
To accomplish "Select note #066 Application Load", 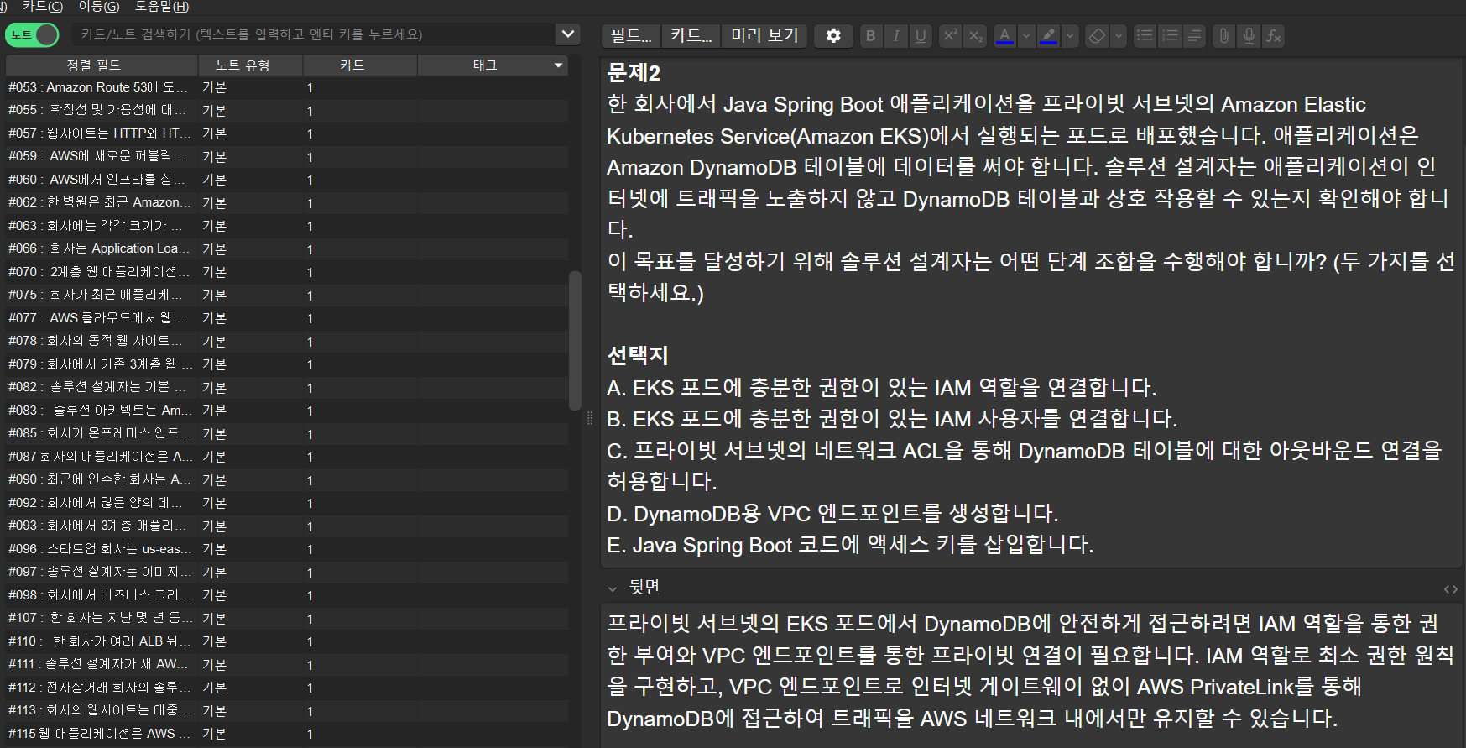I will tap(286, 248).
